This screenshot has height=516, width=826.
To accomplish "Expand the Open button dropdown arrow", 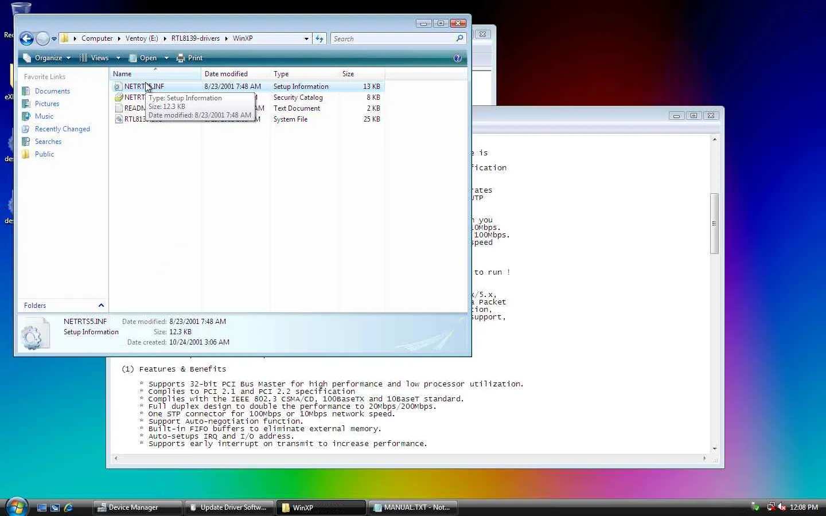I will click(x=166, y=58).
